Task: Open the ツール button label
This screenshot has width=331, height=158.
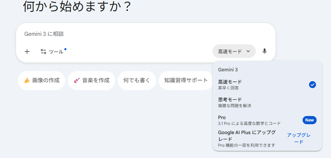Action: tap(56, 52)
